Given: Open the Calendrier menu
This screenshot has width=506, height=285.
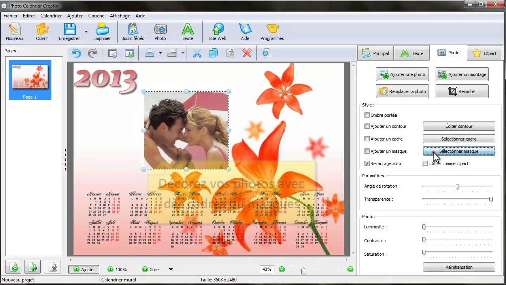Looking at the screenshot, I should (51, 16).
